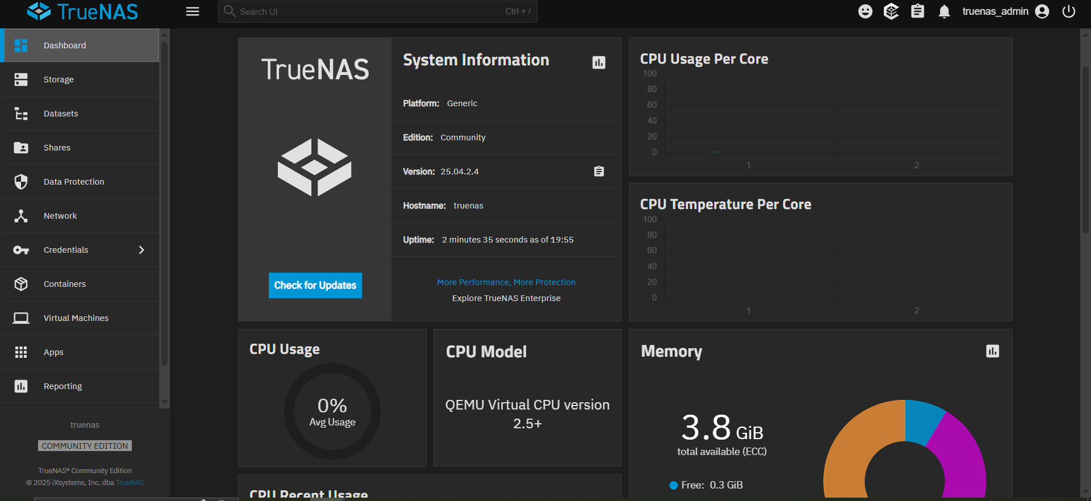Click the uptime value text

[508, 240]
